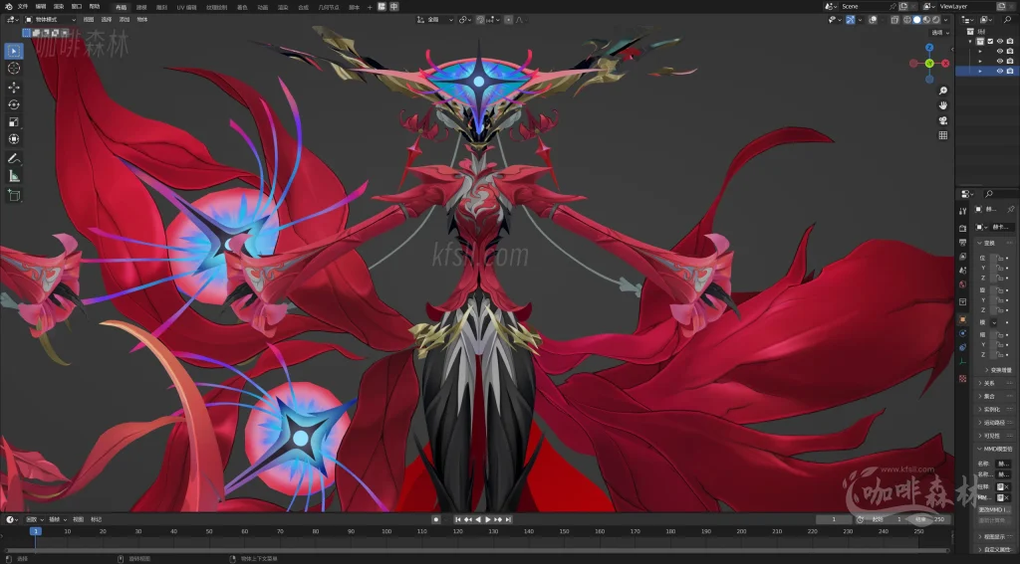Open the Texture properties tab

coord(962,378)
